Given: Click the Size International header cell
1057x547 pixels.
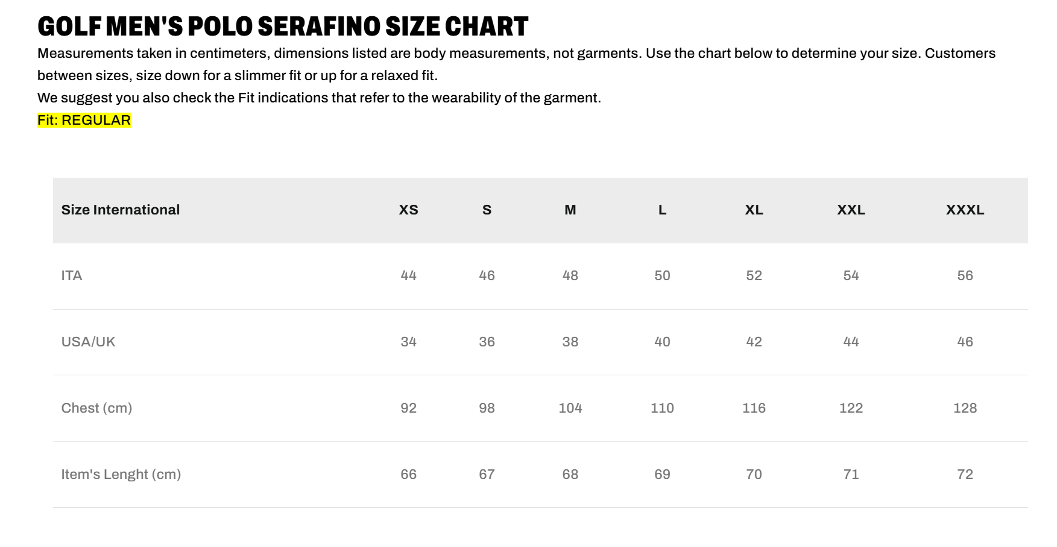Looking at the screenshot, I should point(121,210).
